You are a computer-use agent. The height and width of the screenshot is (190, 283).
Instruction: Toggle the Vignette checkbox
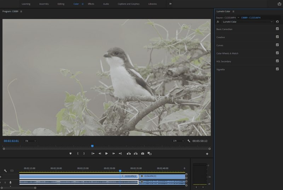click(277, 69)
